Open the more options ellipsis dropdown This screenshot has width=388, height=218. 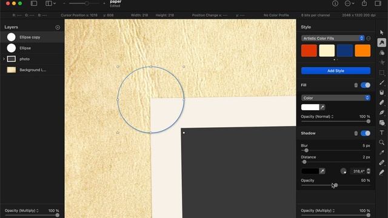click(349, 4)
